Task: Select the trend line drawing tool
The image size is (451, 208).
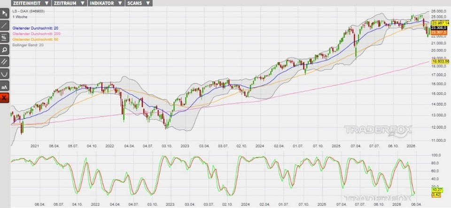Action: point(5,25)
